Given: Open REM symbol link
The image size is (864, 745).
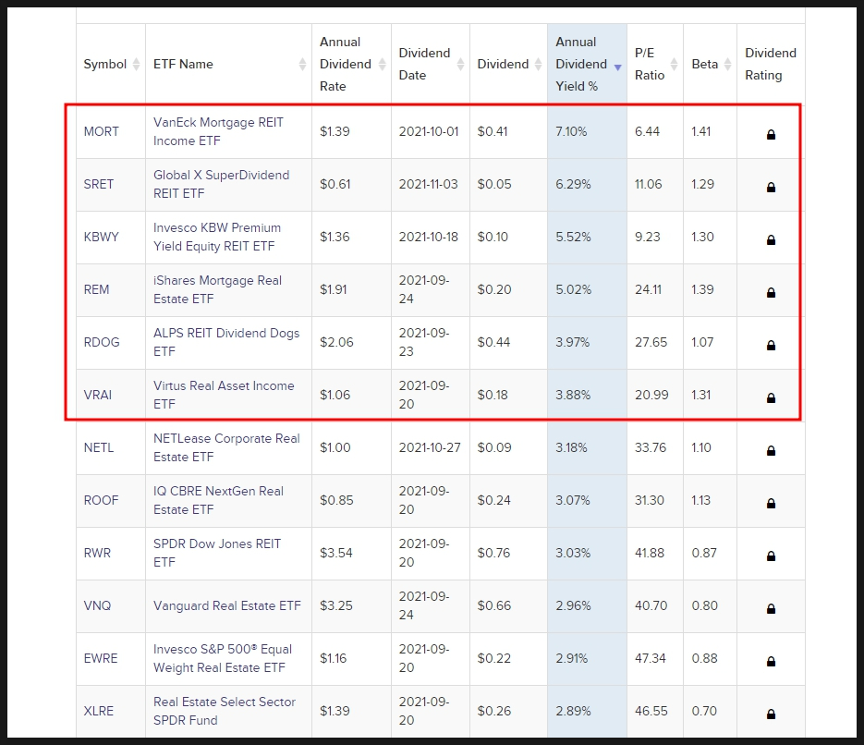Looking at the screenshot, I should tap(96, 289).
